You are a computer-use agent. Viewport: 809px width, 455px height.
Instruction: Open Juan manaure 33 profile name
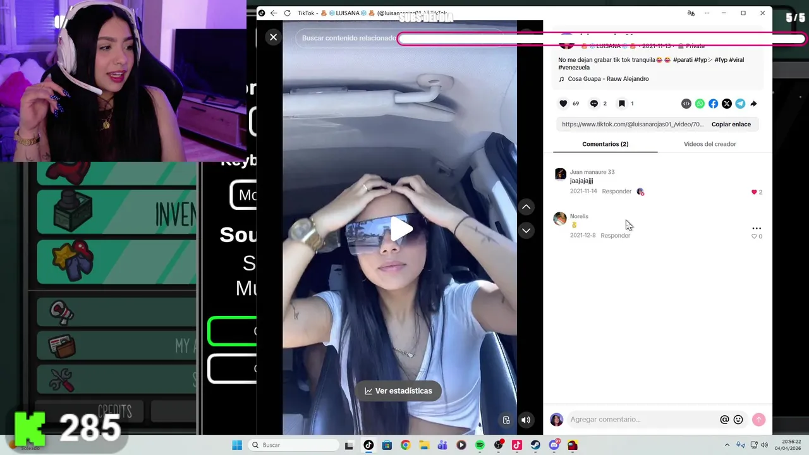pos(592,172)
